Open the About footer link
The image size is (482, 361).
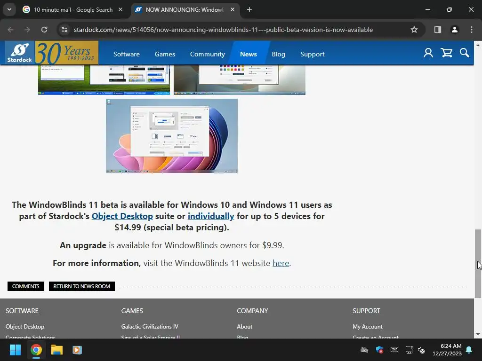244,327
